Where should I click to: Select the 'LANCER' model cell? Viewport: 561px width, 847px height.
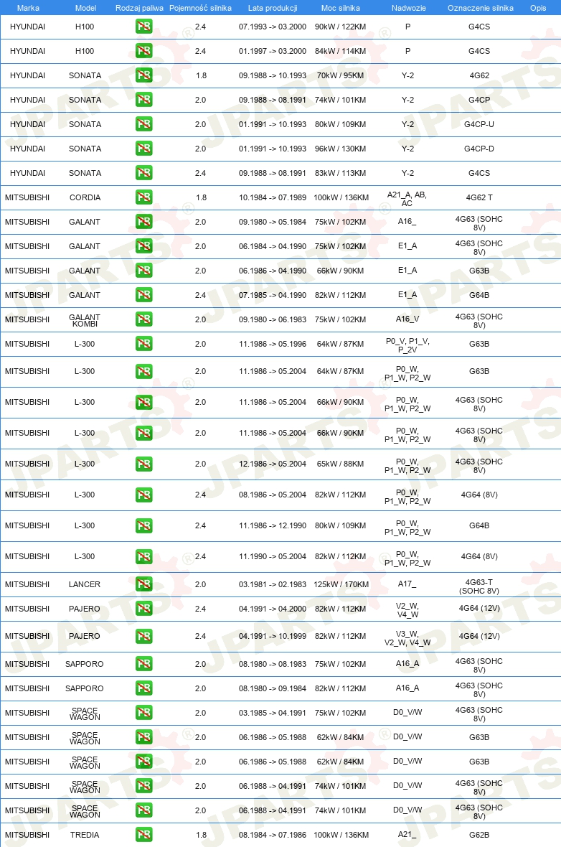tap(85, 584)
